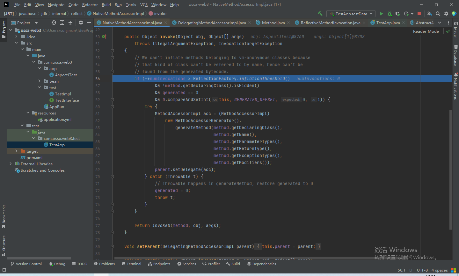Run TestAop.testData with green play icon
Screen dimensions: 459x276
pos(381,14)
